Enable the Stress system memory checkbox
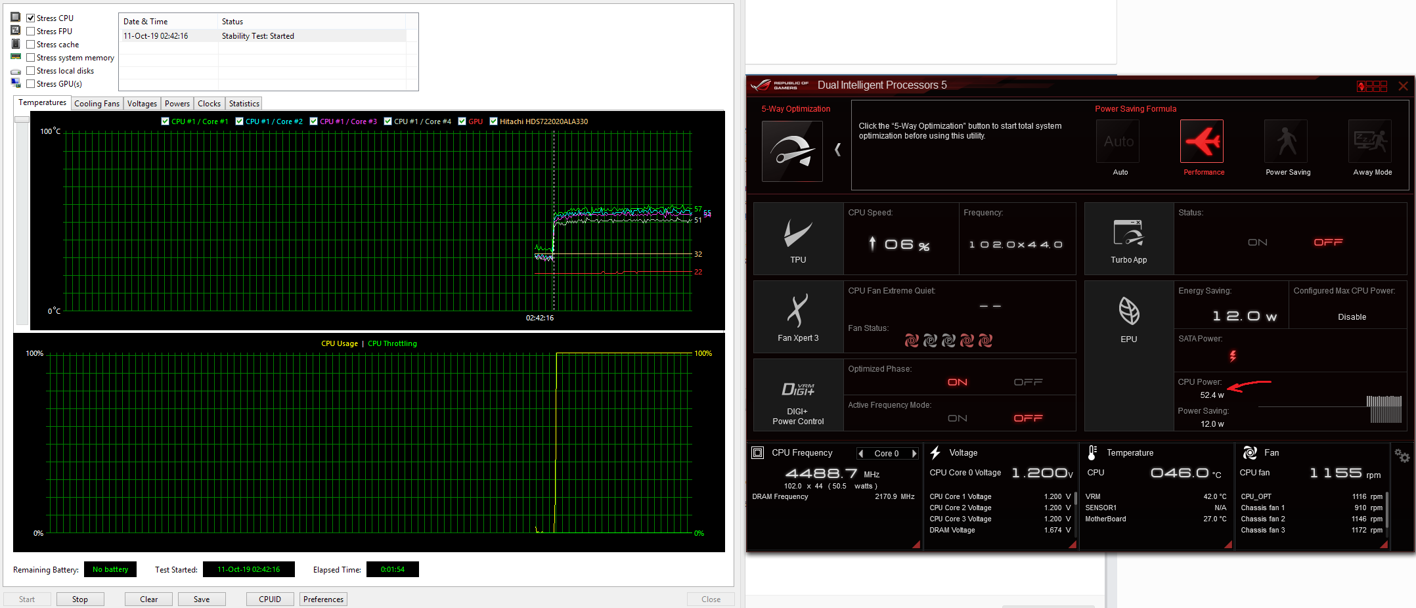 pyautogui.click(x=30, y=57)
